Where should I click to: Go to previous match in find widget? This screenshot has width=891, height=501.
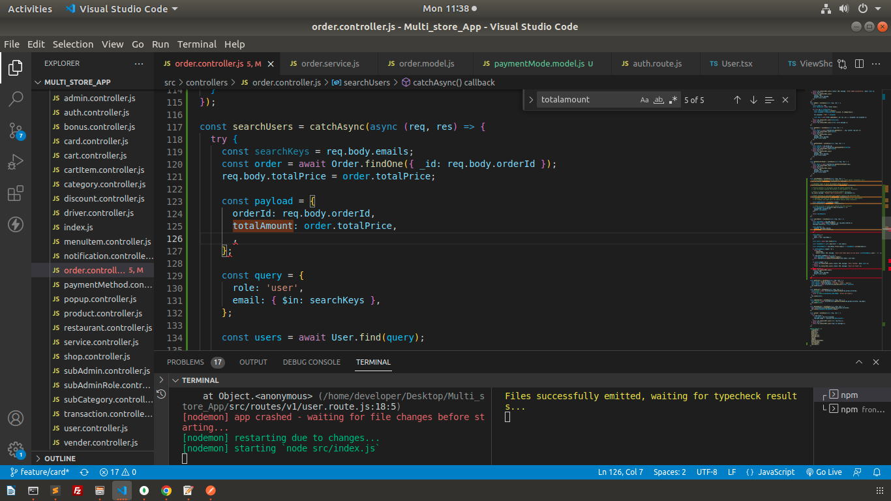737,100
